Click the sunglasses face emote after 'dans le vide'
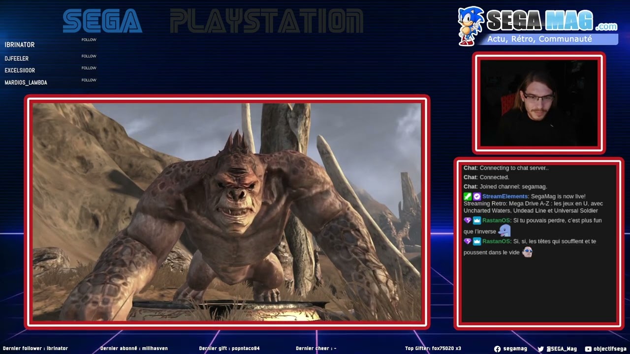 [x=527, y=252]
